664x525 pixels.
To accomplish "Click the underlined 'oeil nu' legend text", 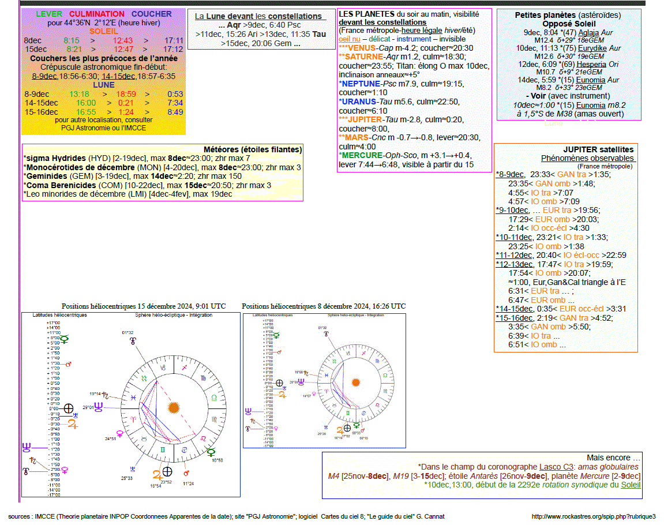I will 350,39.
